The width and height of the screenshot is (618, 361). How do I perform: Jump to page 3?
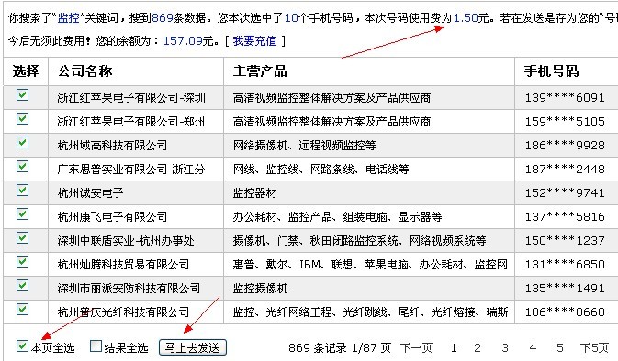click(505, 348)
